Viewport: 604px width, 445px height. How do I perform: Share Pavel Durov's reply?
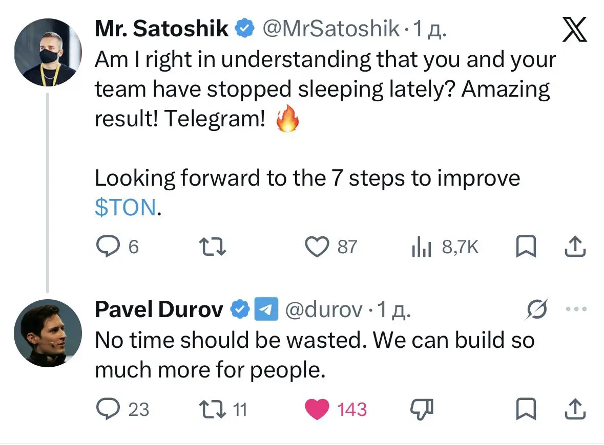(x=575, y=409)
